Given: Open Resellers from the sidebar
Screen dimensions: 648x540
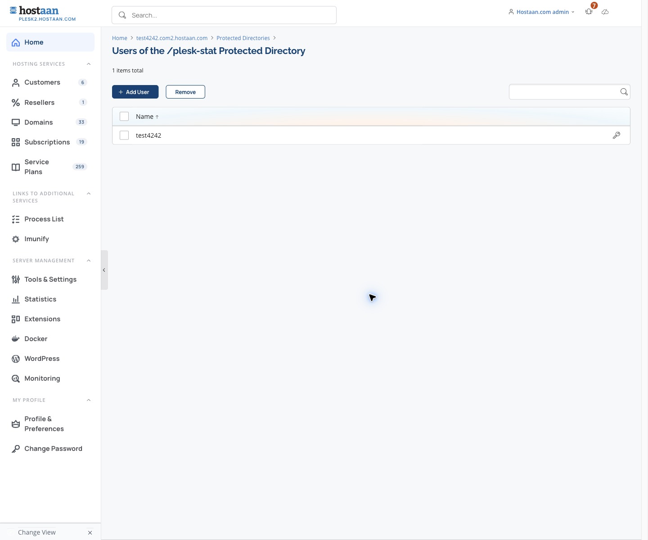Looking at the screenshot, I should click(x=50, y=103).
